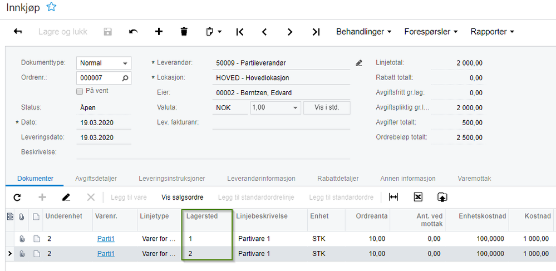Screen dimensions: 556x271
Task: Go back using the left arrow icon
Action: 18,32
